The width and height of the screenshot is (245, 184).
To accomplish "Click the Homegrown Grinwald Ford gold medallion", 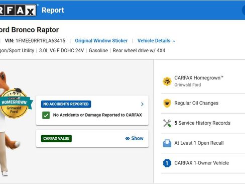I will [15, 104].
